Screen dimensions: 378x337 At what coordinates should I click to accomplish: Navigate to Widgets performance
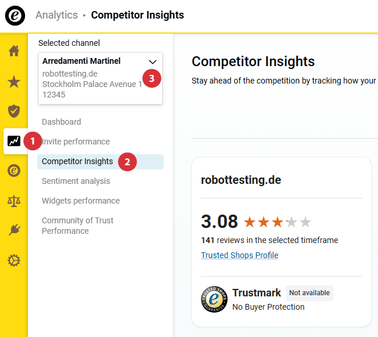(81, 201)
